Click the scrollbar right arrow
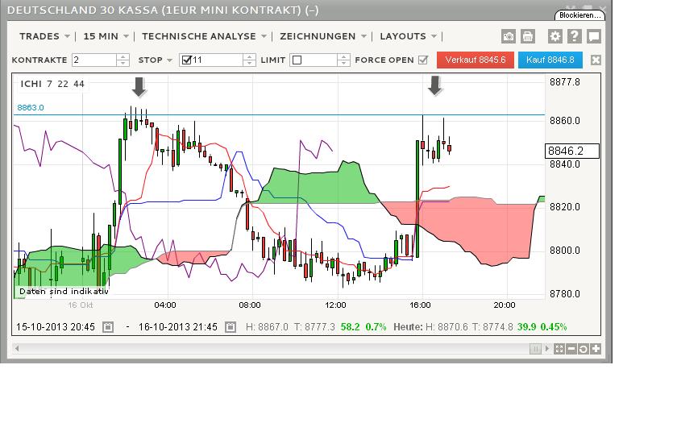Viewport: 677px width, 423px height. click(x=547, y=348)
